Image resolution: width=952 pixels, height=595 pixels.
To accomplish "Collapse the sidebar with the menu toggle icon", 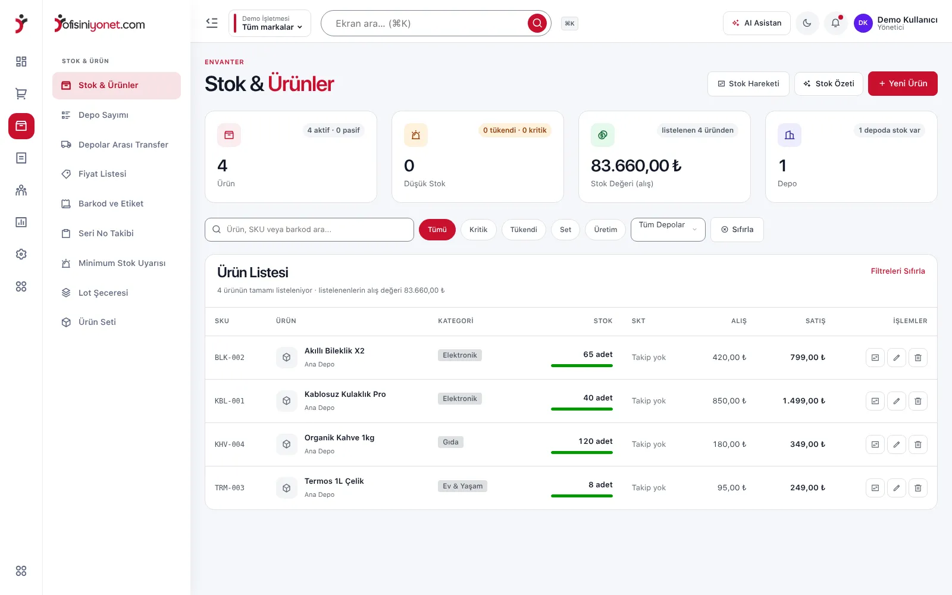I will point(212,23).
